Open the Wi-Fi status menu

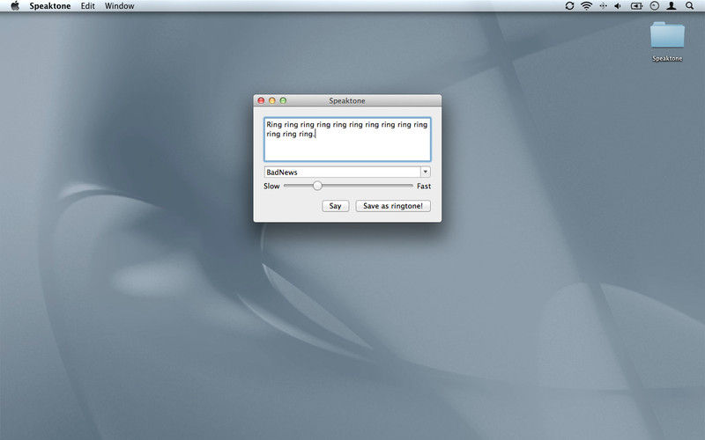(x=586, y=6)
